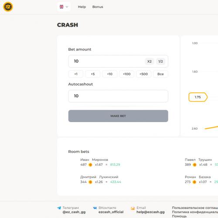This screenshot has width=218, height=218.
Task: Focus the Autocashout input field
Action: click(118, 96)
